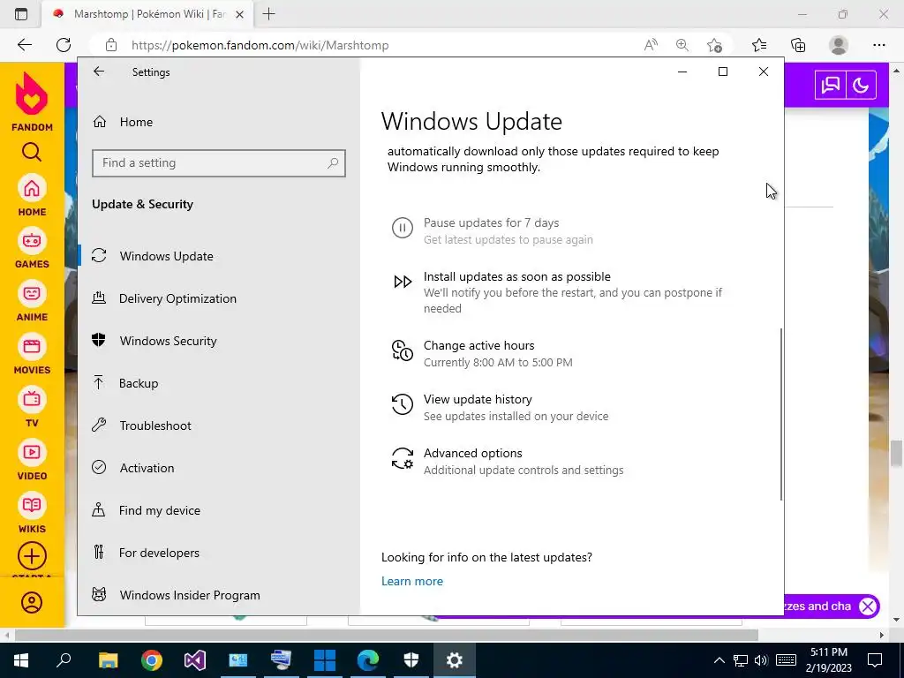
Task: Open a new Edge tab
Action: click(268, 14)
